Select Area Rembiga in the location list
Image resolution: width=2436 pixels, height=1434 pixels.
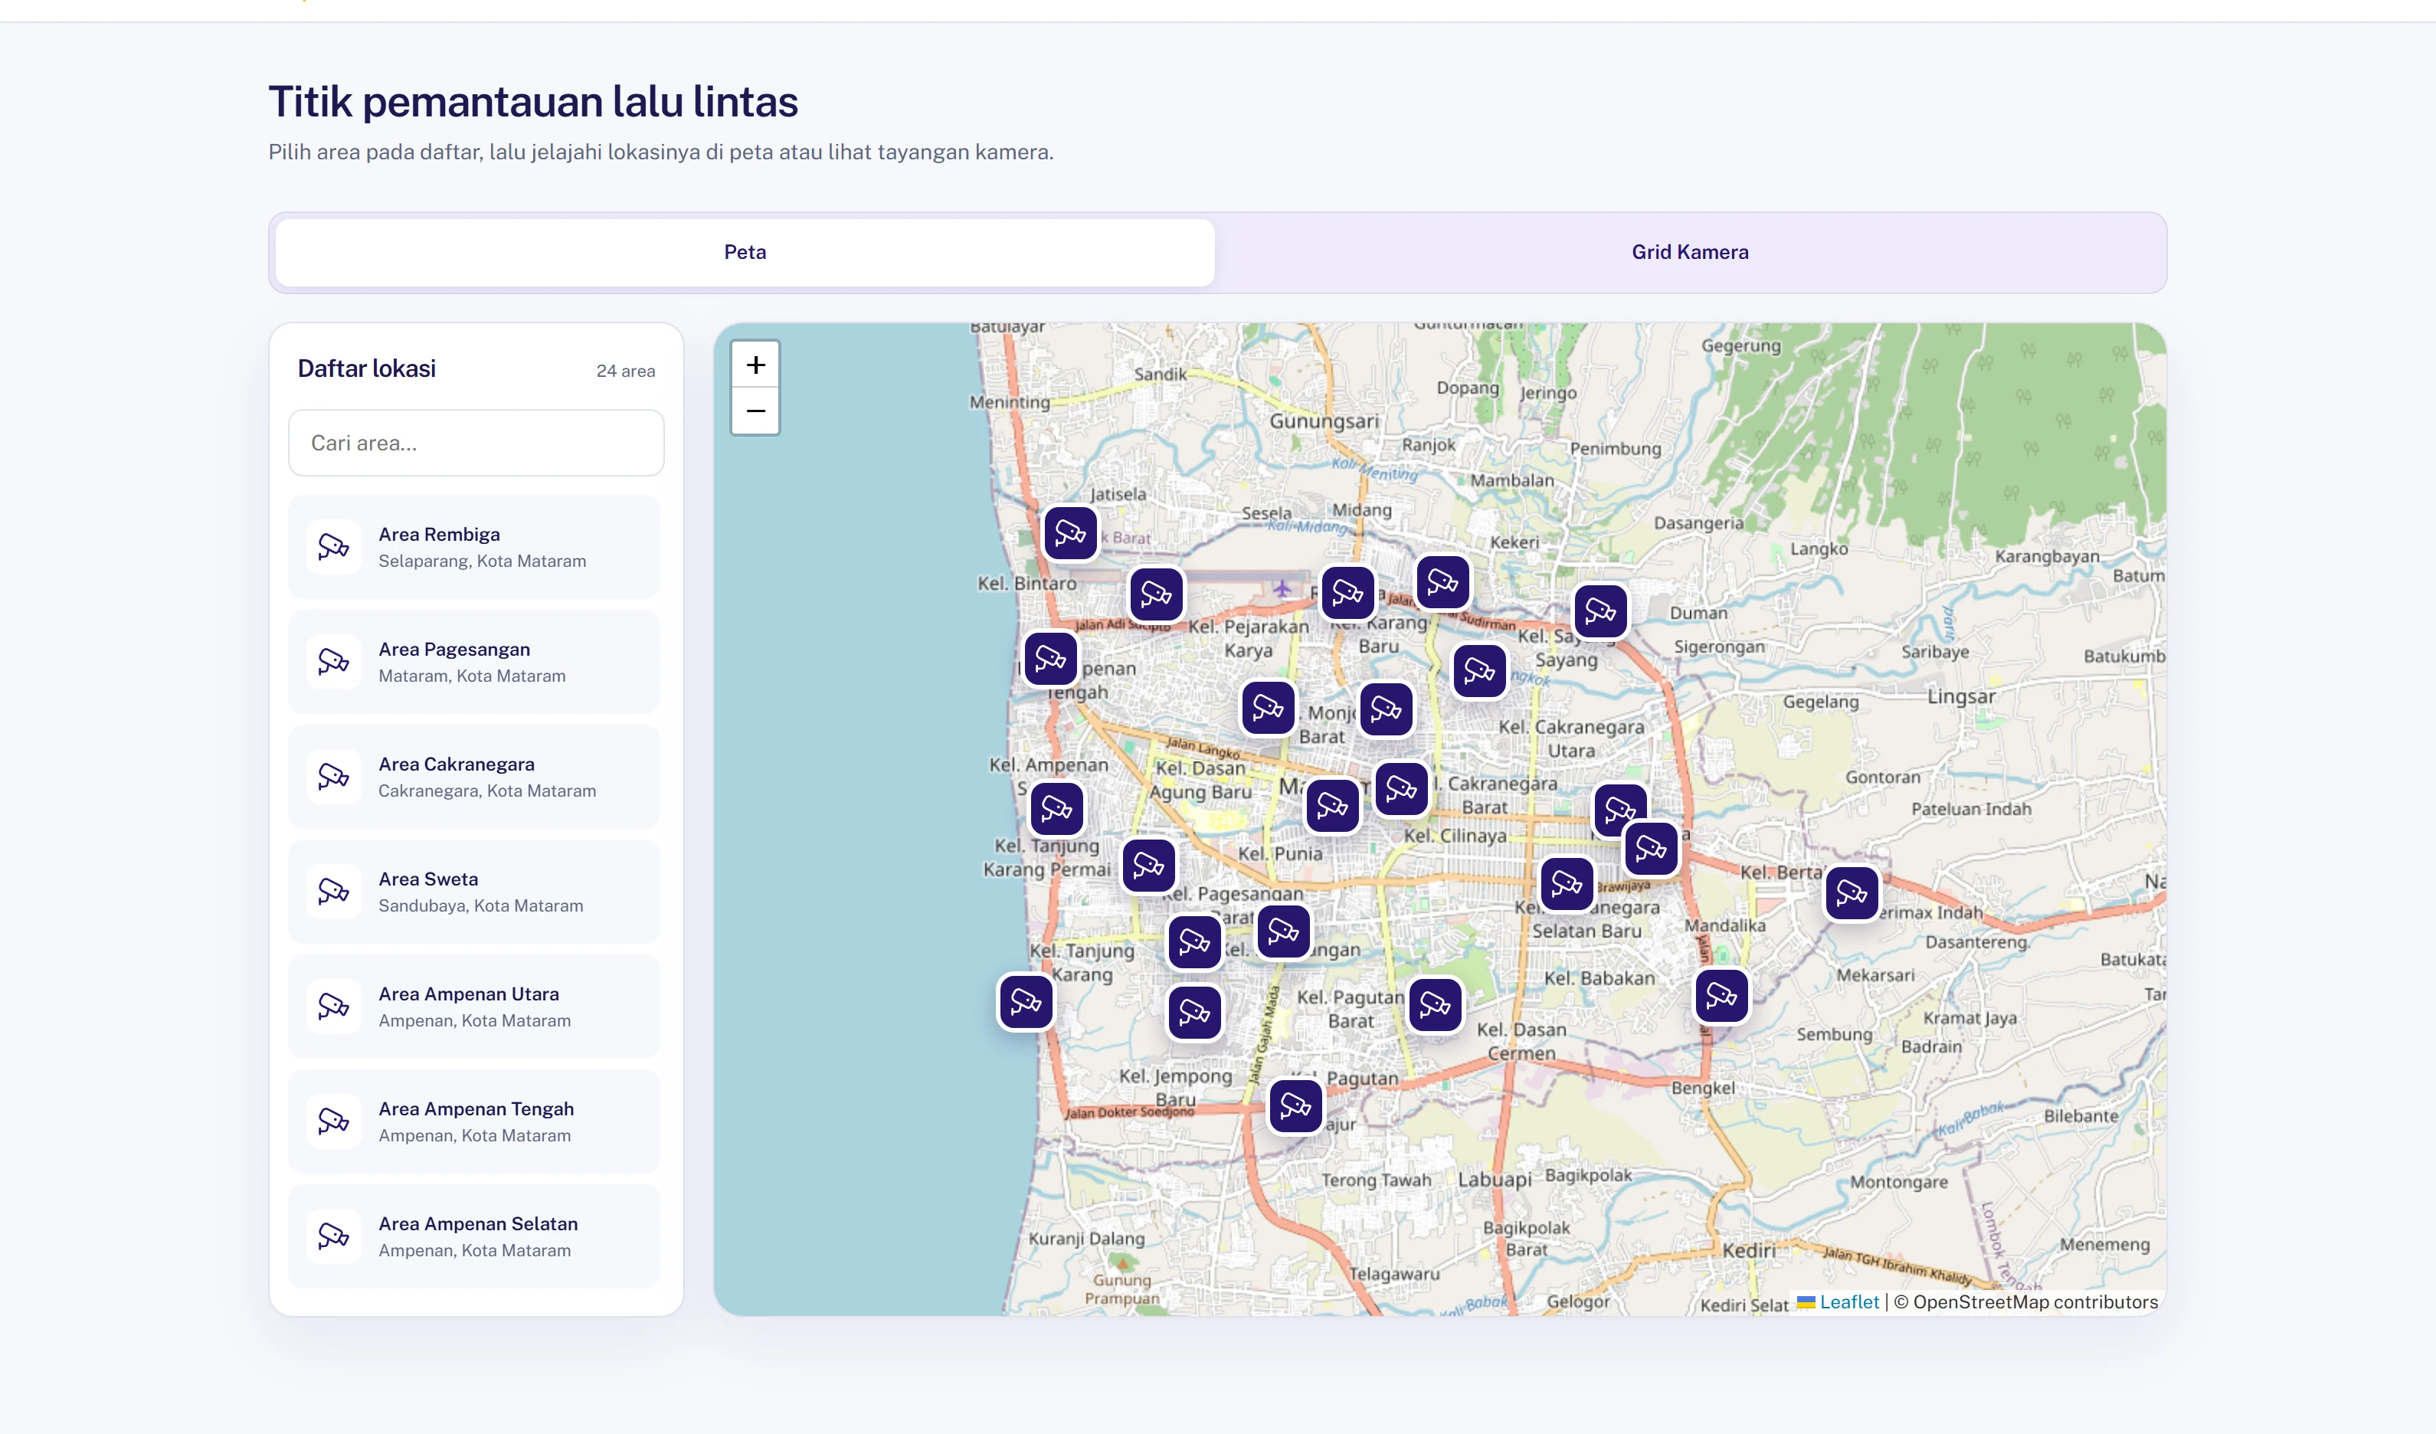(x=473, y=547)
